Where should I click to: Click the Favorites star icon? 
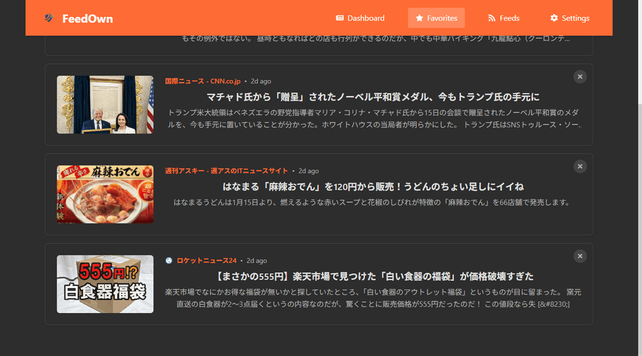click(x=419, y=18)
